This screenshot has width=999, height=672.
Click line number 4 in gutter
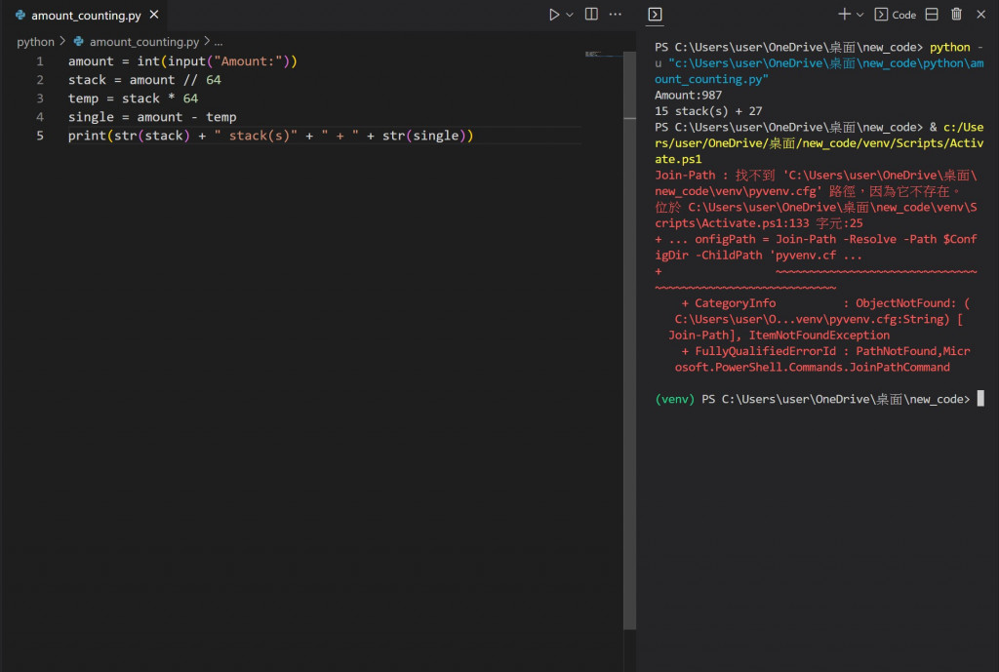click(x=40, y=117)
